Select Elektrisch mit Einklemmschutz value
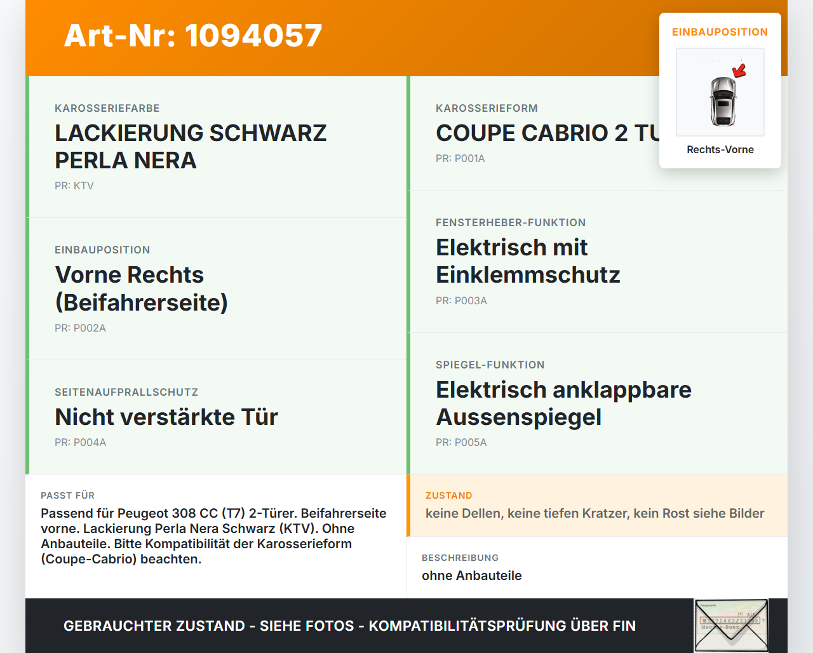Viewport: 813px width, 653px height. point(528,261)
